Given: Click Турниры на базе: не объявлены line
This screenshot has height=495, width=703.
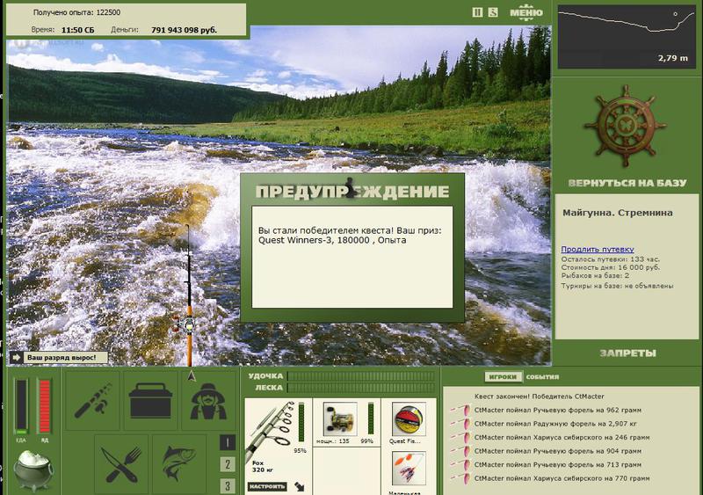Looking at the screenshot, I should point(617,286).
